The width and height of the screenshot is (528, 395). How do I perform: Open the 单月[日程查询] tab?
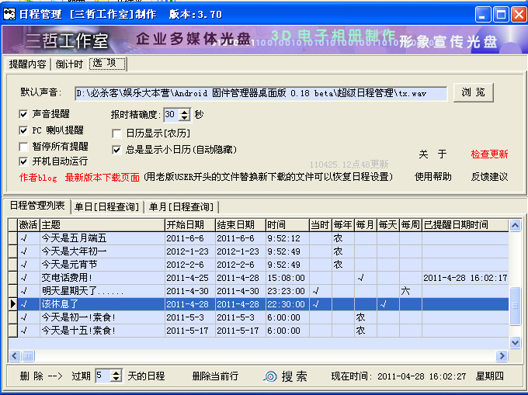[182, 206]
